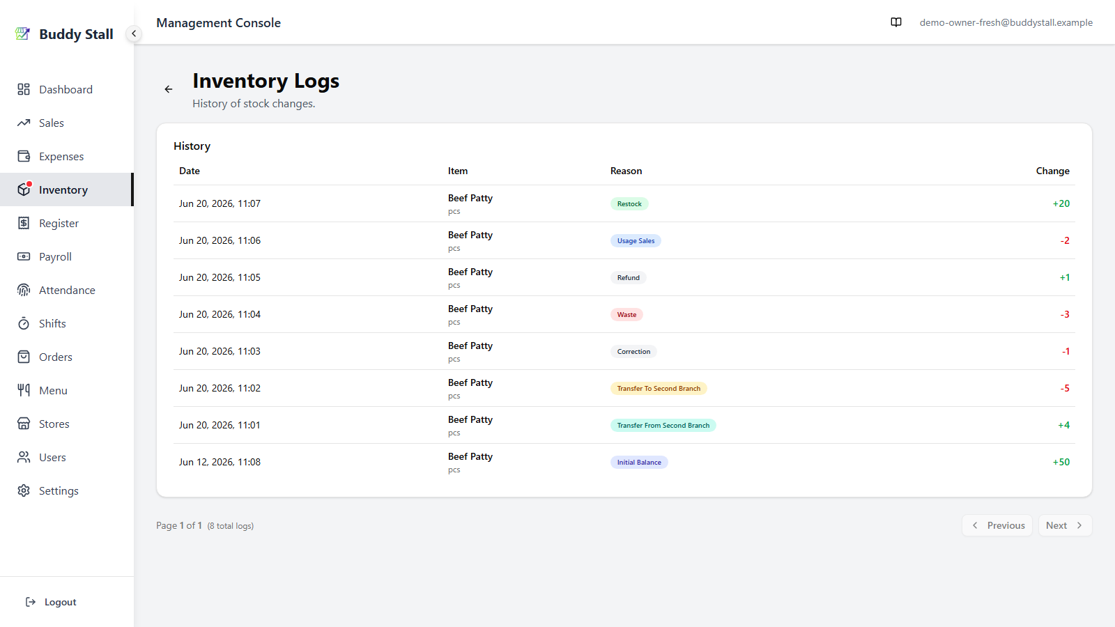This screenshot has height=627, width=1115.
Task: Click the +4 change value
Action: (1063, 425)
